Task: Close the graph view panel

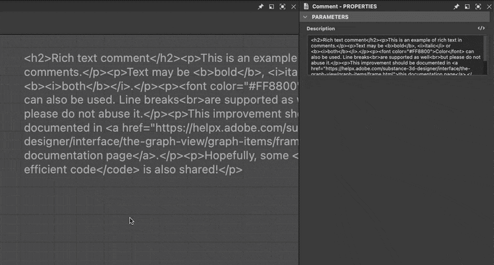Action: tap(294, 7)
